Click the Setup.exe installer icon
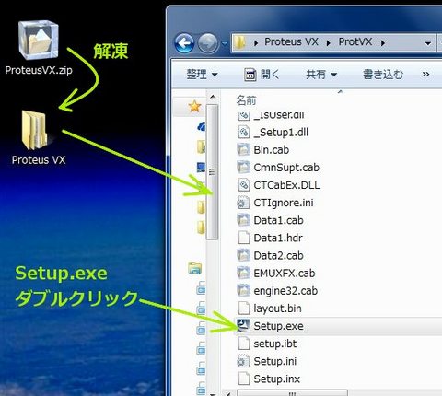 [x=244, y=326]
